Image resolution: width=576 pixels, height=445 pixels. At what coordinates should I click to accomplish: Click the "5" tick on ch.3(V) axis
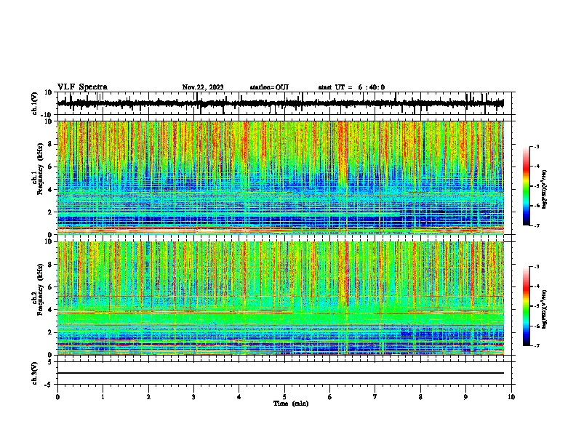51,362
